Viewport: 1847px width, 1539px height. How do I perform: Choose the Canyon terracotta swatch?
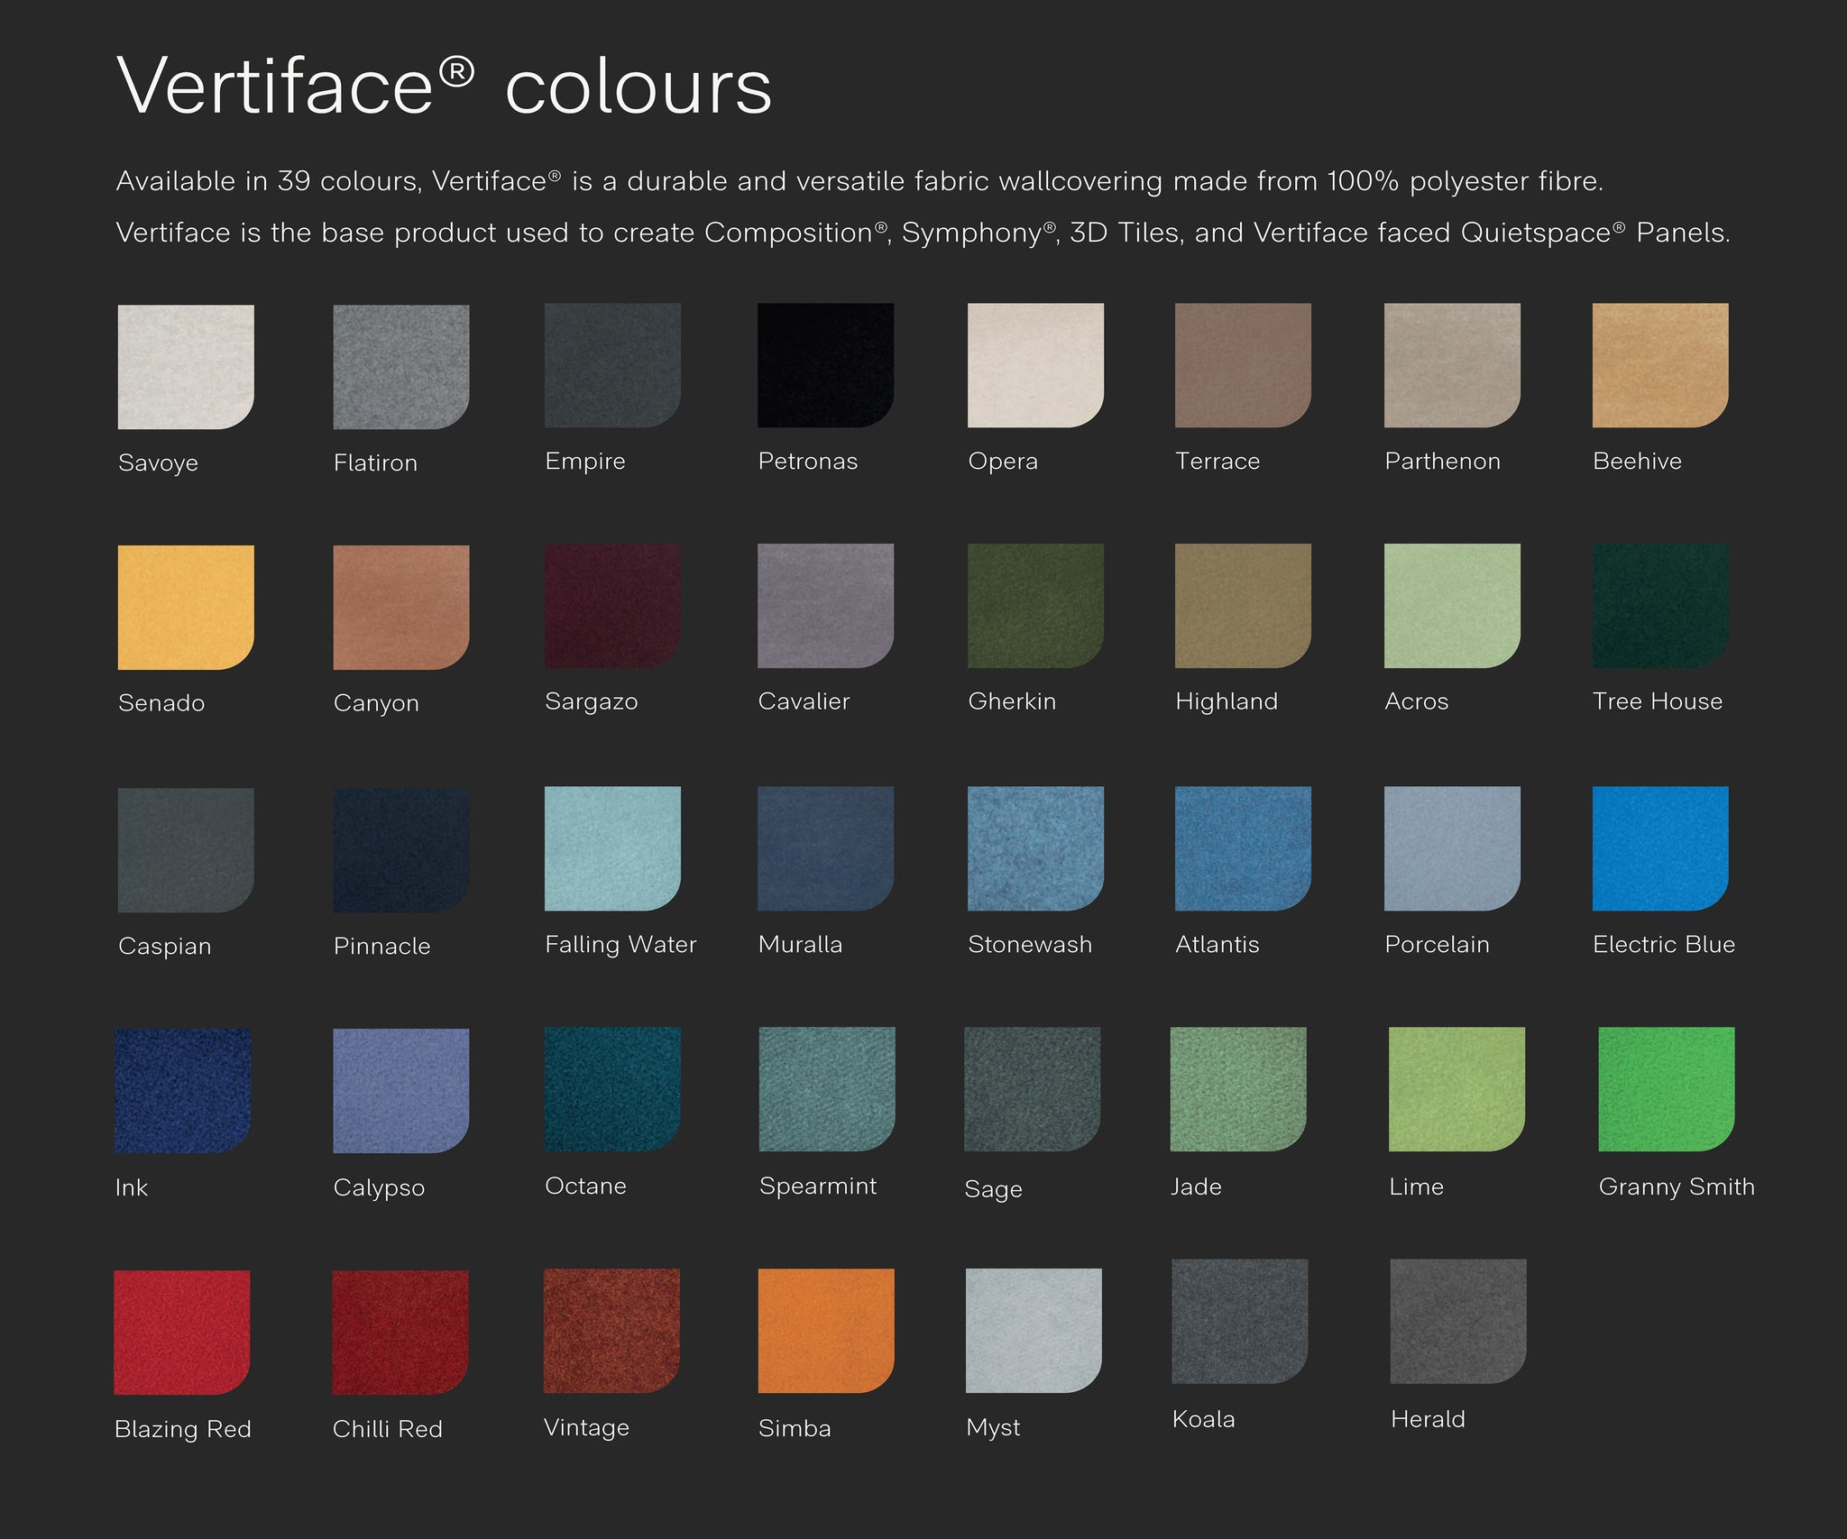401,608
